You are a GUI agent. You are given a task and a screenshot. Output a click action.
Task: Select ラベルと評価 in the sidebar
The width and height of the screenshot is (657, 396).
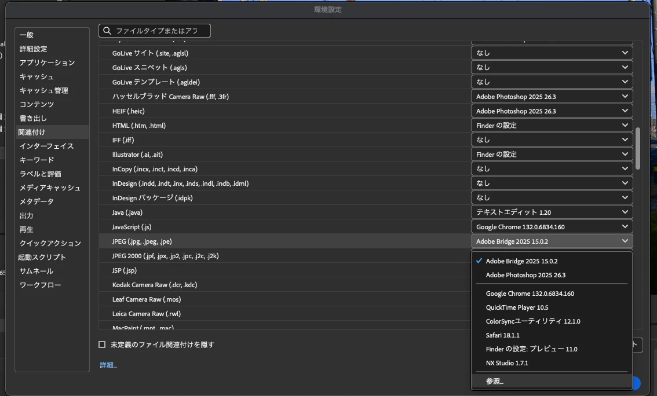40,174
